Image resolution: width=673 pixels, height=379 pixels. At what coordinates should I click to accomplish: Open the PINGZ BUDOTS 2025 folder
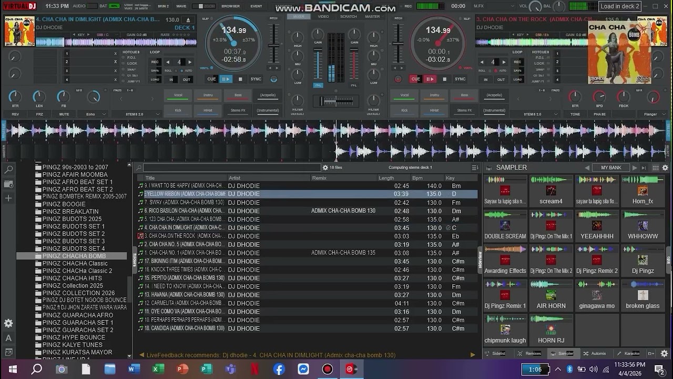click(72, 219)
